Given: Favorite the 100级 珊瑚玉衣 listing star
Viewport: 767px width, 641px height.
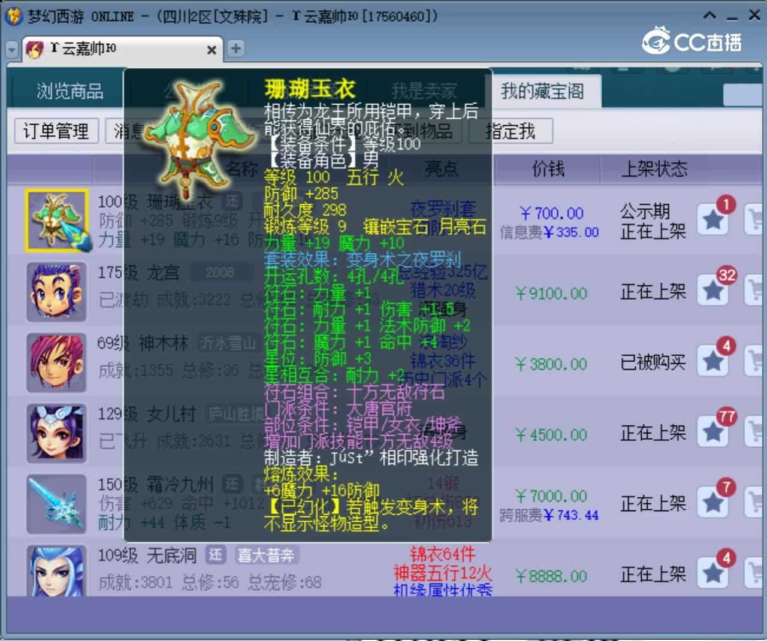Looking at the screenshot, I should tap(713, 220).
